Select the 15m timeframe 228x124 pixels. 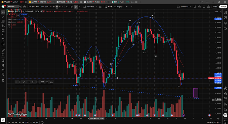pos(42,7)
